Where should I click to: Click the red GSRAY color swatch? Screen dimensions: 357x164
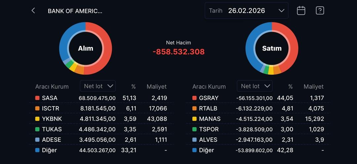194,98
